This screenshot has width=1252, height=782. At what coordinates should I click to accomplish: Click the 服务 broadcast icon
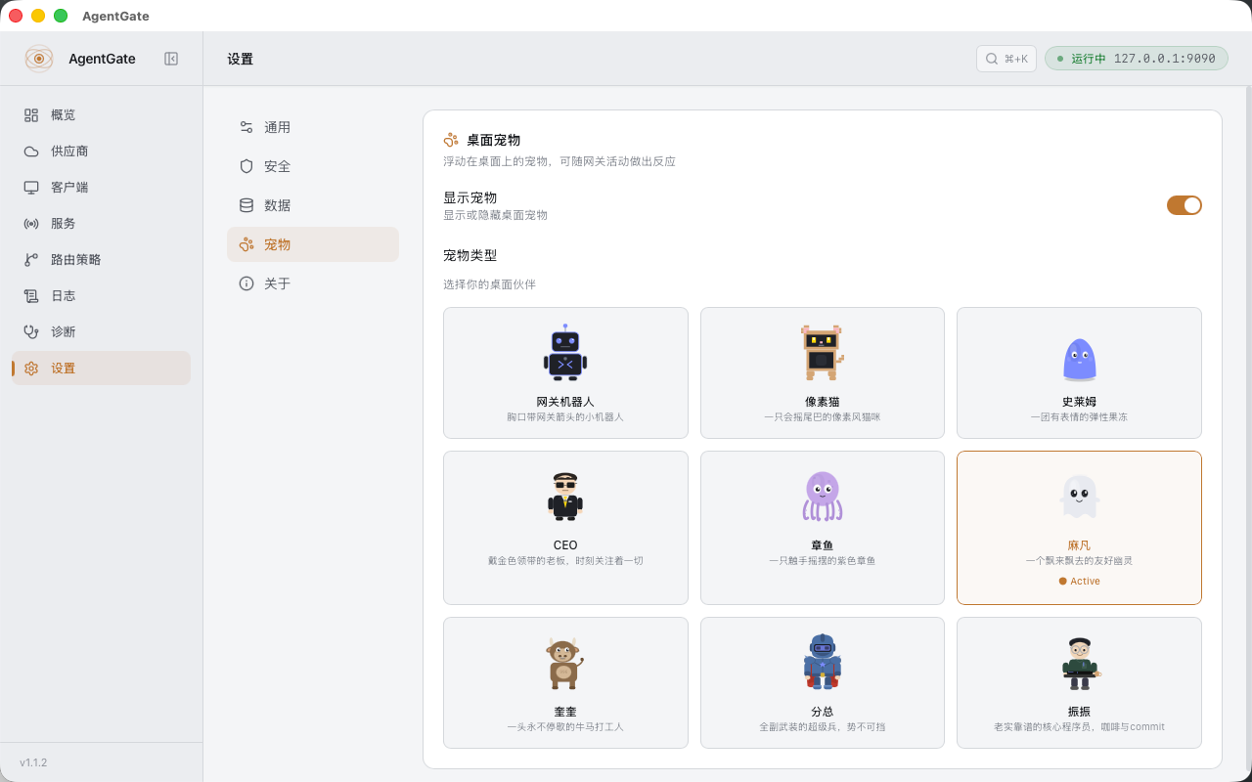click(x=31, y=224)
